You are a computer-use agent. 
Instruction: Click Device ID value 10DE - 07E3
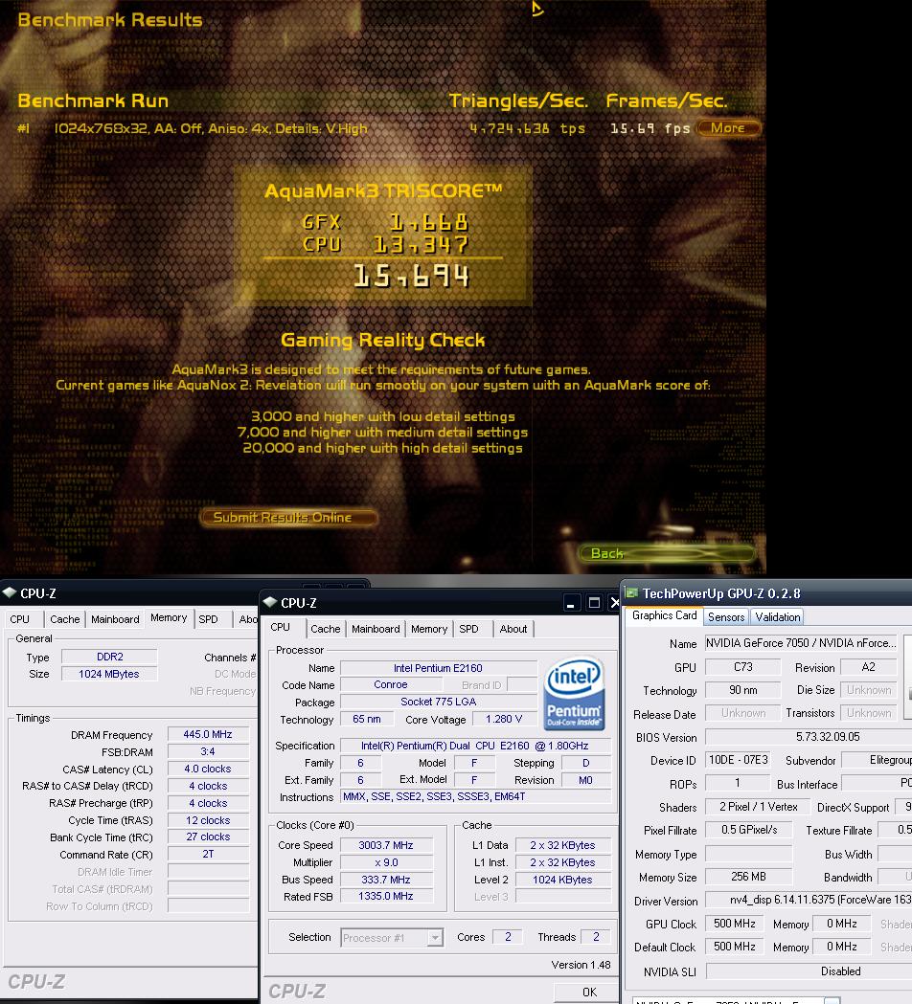coord(738,760)
